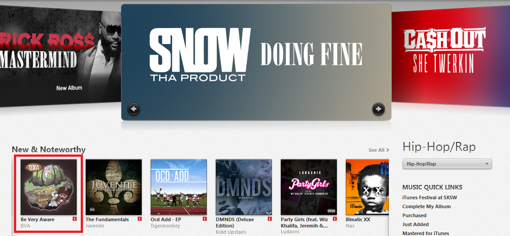510x236 pixels.
Task: Open the Cash Out She Twerkin banner
Action: tap(450, 55)
